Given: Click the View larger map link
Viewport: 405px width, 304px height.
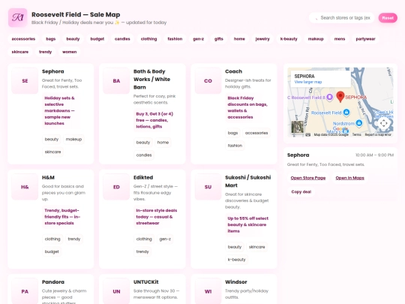Looking at the screenshot, I should point(308,82).
